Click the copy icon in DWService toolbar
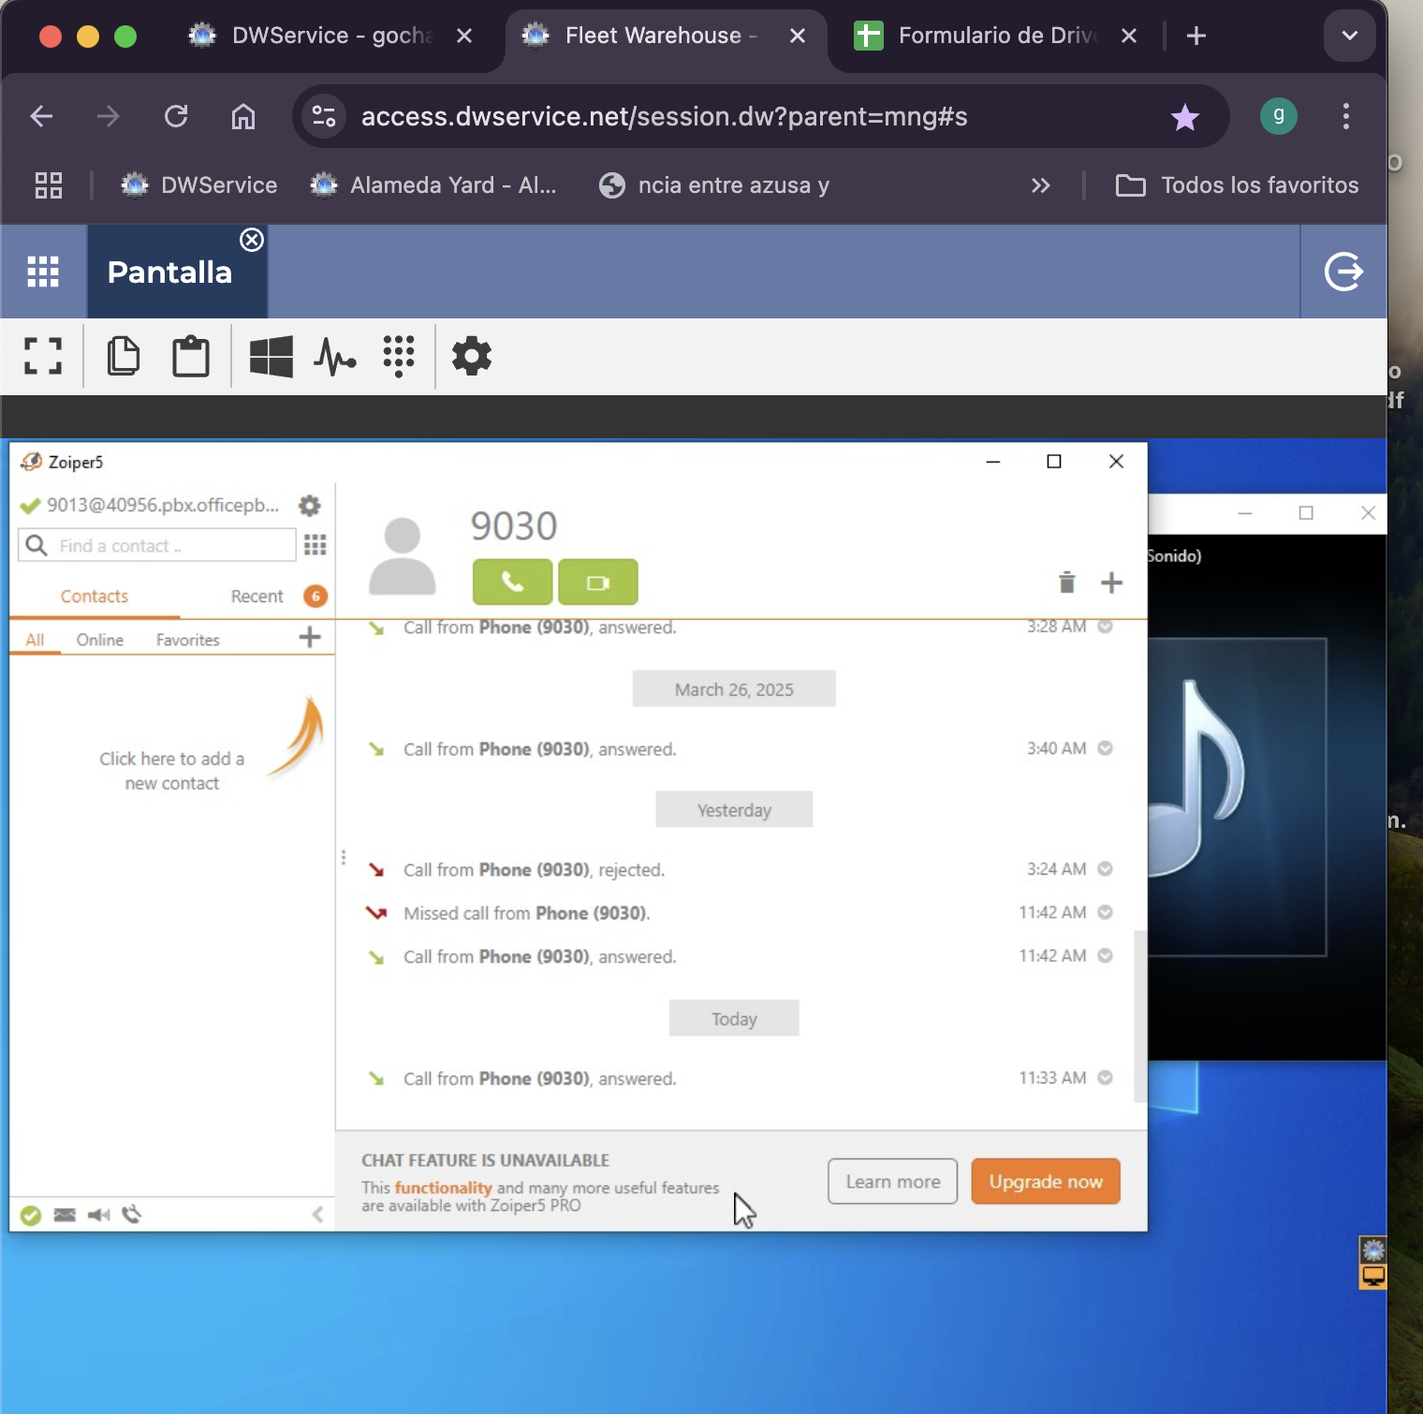Viewport: 1423px width, 1414px height. pyautogui.click(x=123, y=356)
